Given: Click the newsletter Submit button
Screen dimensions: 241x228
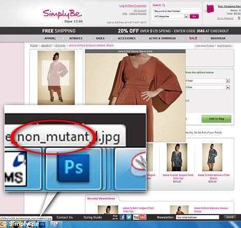Looking at the screenshot, I should tap(230, 217).
